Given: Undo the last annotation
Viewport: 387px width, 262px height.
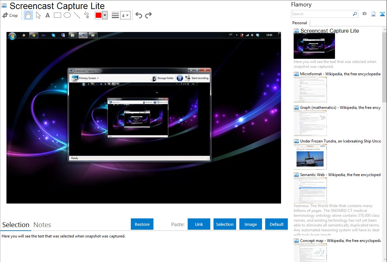Looking at the screenshot, I should click(x=139, y=15).
